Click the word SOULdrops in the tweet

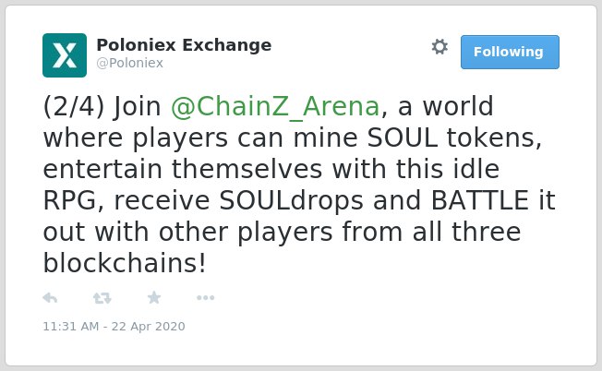292,201
